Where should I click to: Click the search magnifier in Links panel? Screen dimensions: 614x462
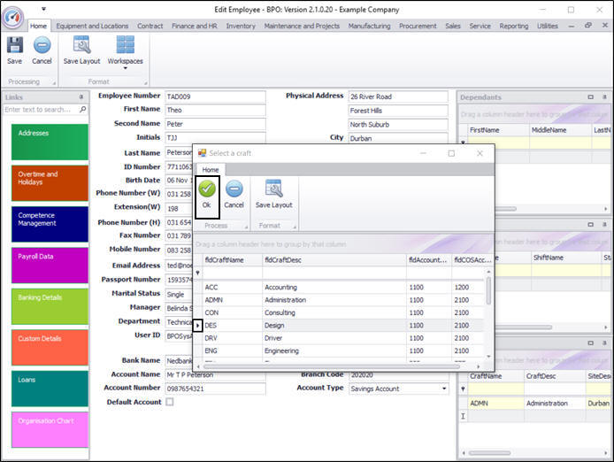82,110
